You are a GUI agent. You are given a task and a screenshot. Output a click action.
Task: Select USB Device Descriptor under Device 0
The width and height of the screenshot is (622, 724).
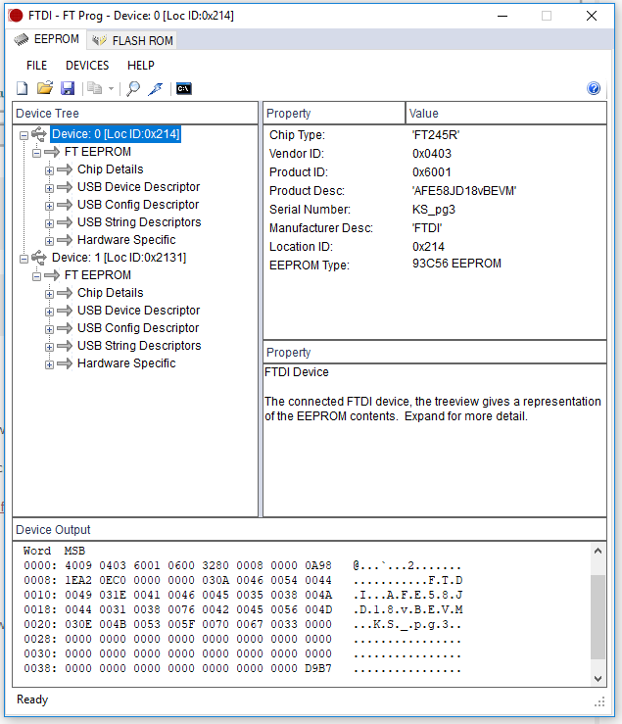(x=138, y=186)
